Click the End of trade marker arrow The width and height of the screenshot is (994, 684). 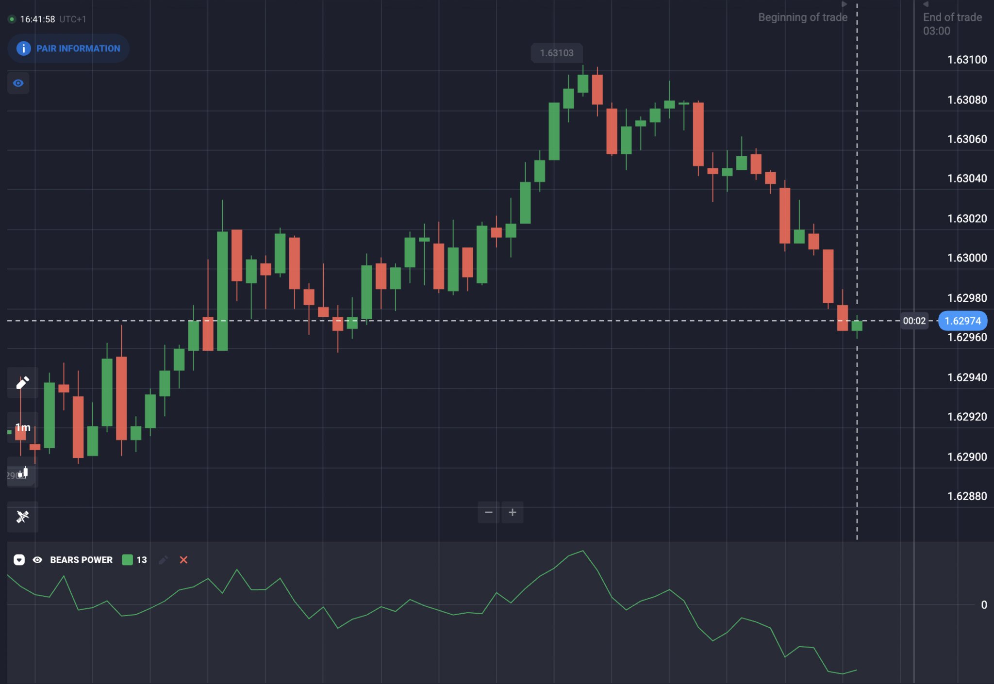point(926,4)
